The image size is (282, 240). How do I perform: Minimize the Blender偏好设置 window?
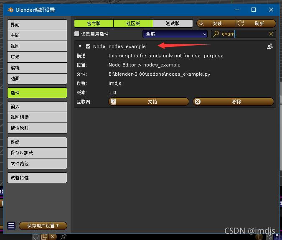coord(237,10)
